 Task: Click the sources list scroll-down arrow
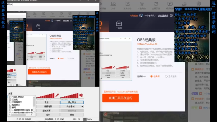[x=34, y=112]
